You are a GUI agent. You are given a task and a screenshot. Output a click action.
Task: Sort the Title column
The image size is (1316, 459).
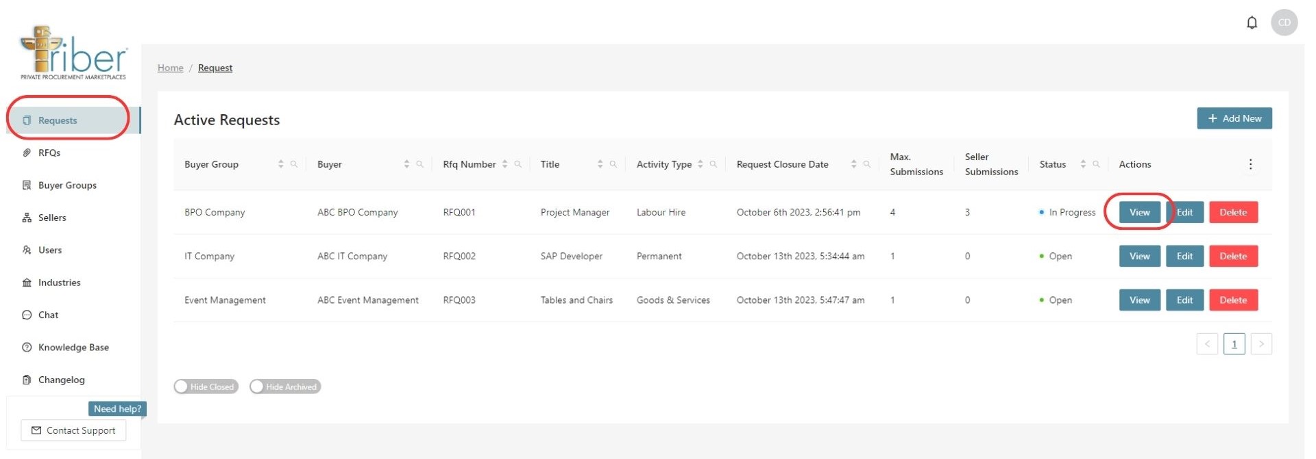tap(600, 164)
